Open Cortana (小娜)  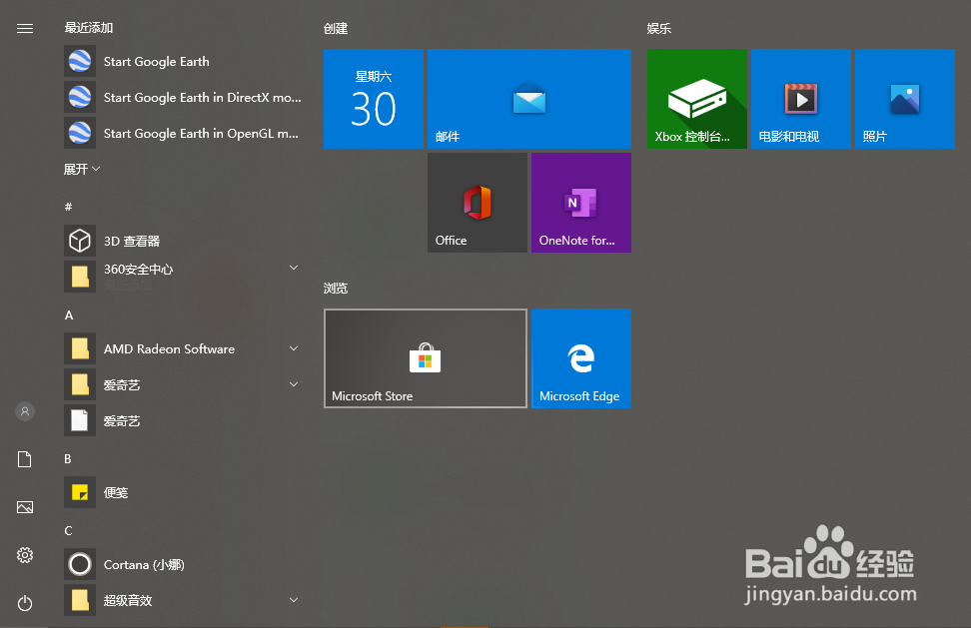point(184,564)
